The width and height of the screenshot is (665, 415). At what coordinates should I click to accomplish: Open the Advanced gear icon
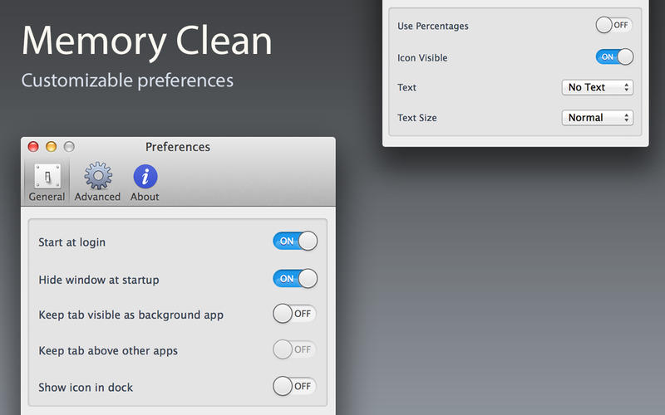coord(97,177)
